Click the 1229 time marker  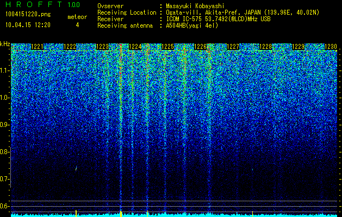[x=298, y=47]
